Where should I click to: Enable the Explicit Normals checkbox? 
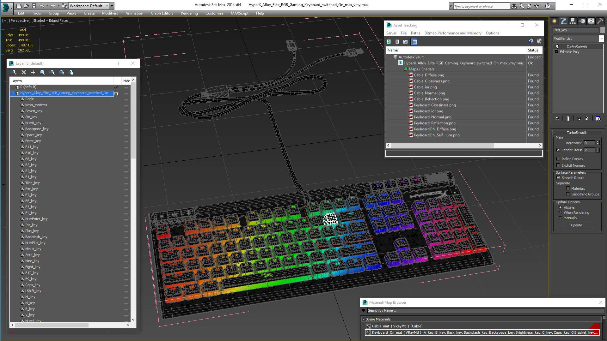tap(558, 165)
